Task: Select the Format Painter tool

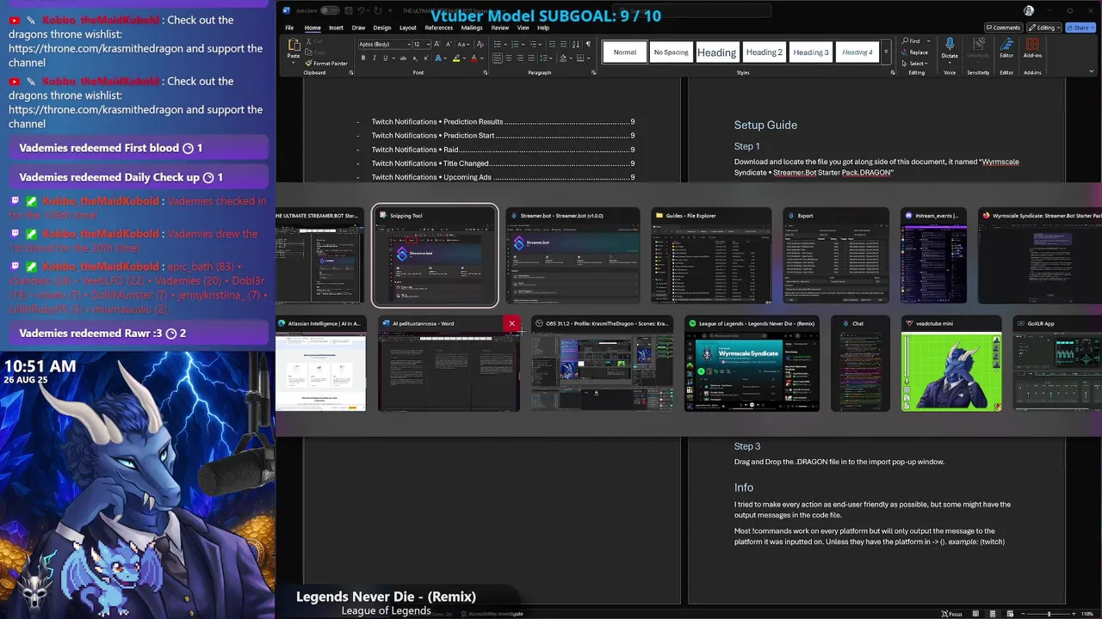Action: (x=326, y=64)
